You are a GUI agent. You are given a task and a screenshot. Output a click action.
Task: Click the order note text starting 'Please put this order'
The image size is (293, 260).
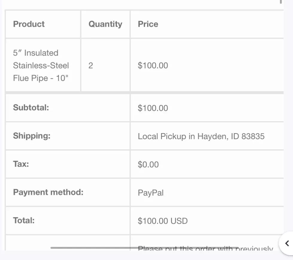pyautogui.click(x=205, y=248)
